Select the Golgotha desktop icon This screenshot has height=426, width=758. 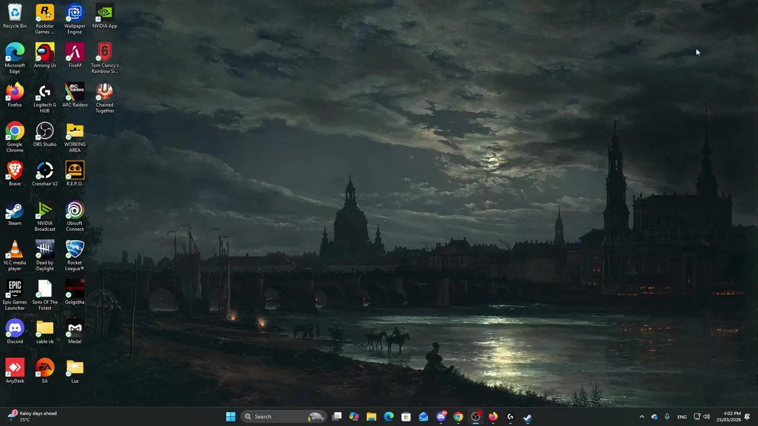coord(75,292)
